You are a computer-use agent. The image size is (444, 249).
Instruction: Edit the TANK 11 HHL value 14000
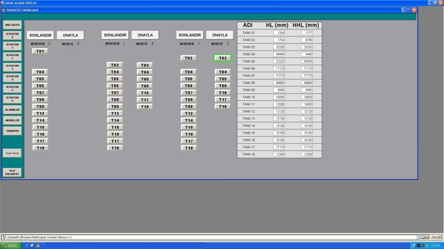(307, 104)
